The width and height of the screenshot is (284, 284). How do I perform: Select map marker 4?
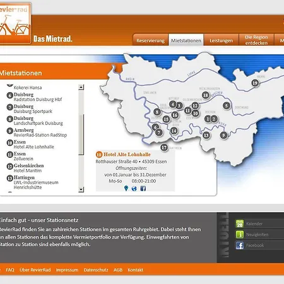pos(173,104)
